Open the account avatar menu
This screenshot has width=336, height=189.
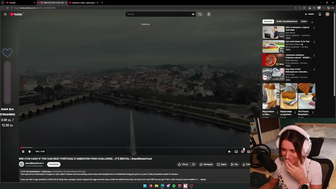point(327,14)
